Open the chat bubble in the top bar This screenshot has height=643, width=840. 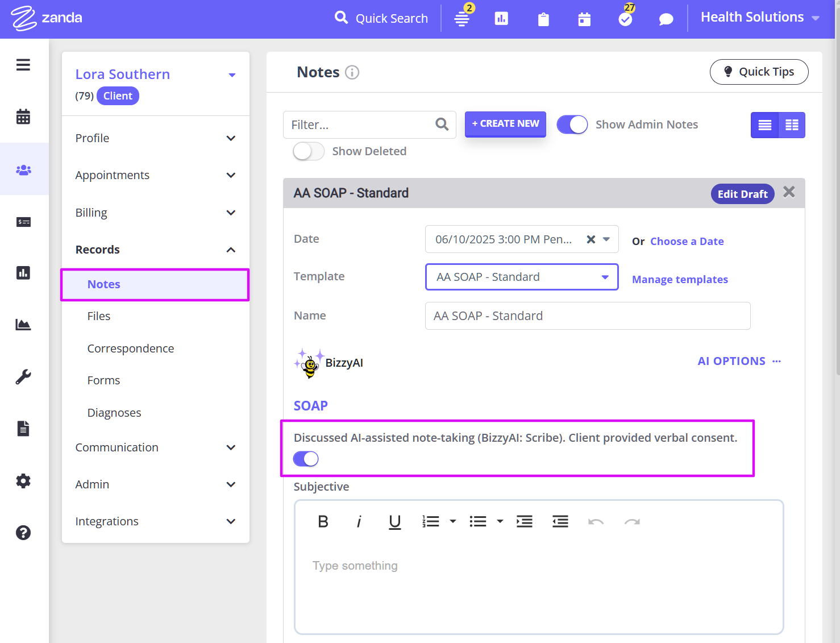666,18
